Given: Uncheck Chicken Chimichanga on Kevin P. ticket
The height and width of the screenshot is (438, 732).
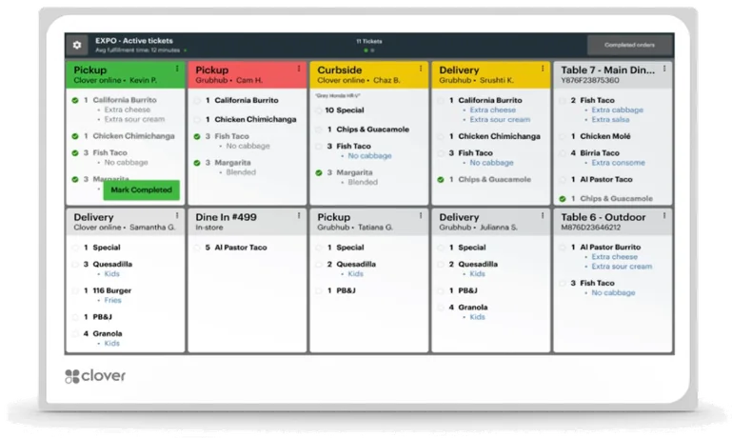Looking at the screenshot, I should [x=75, y=136].
